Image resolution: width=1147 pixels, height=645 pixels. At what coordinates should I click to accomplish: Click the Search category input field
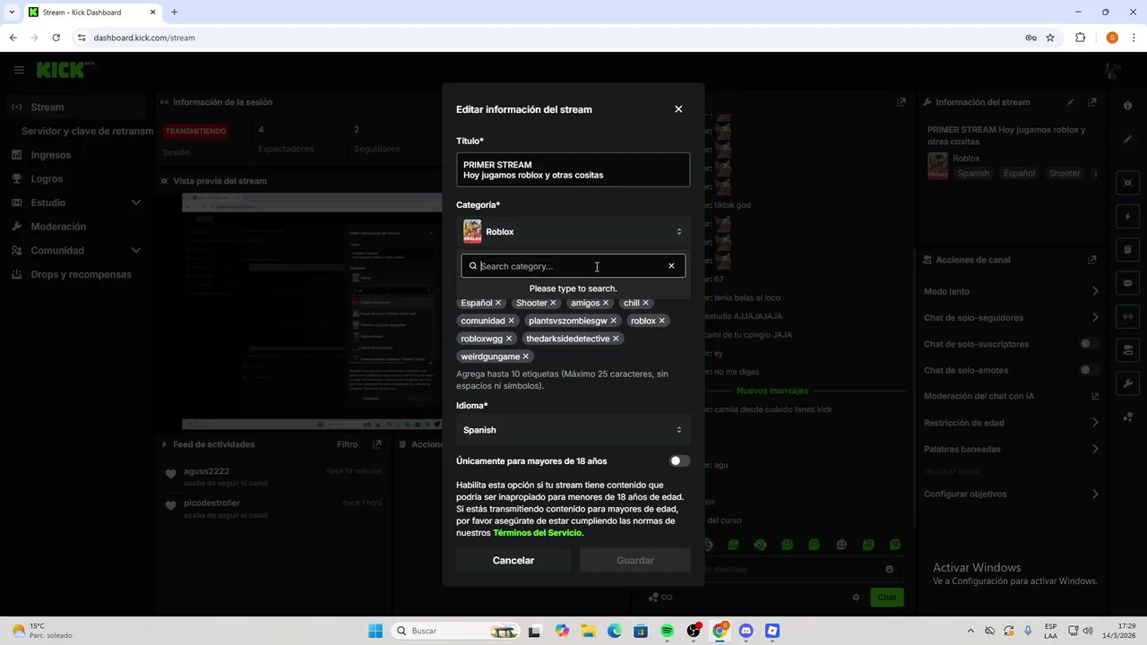point(573,266)
